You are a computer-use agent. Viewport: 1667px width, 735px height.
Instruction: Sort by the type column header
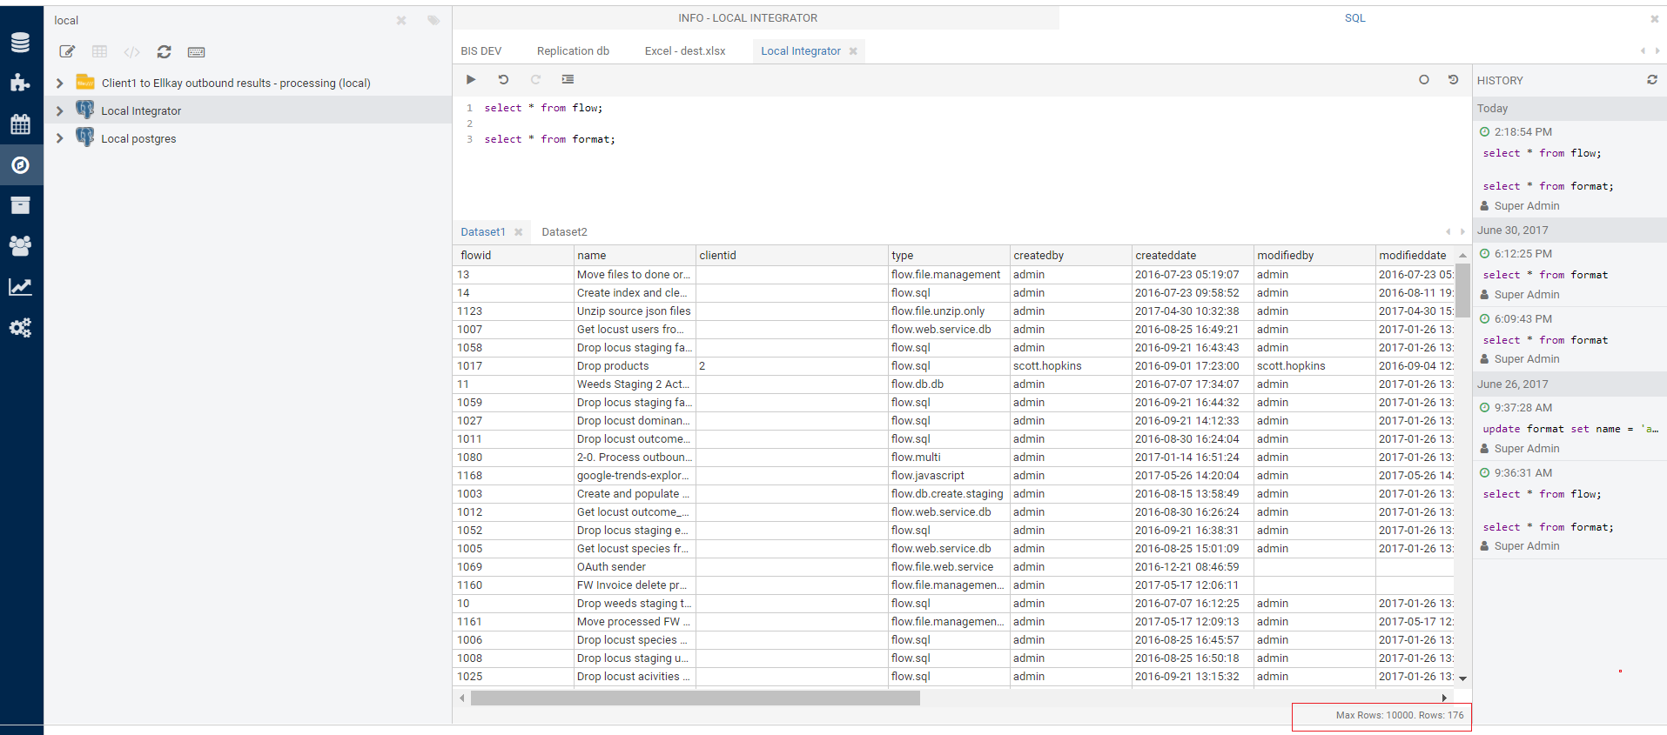[949, 256]
